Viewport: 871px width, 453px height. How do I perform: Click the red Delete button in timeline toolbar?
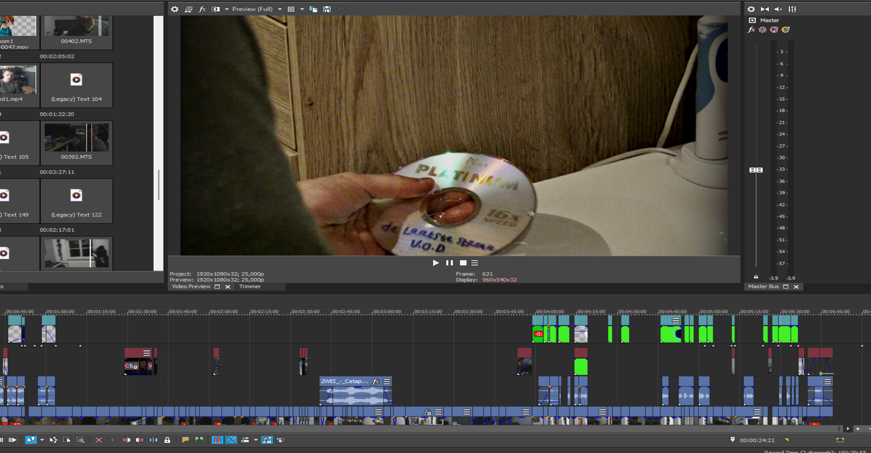[x=99, y=440]
